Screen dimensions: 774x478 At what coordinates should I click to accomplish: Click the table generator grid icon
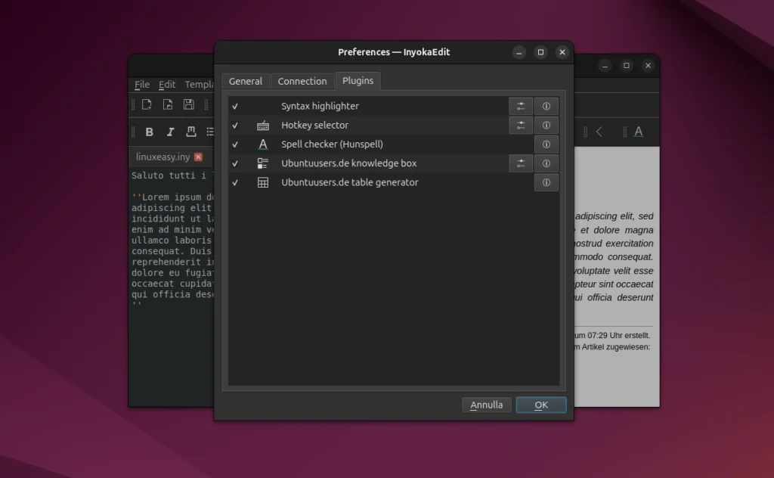tap(262, 182)
